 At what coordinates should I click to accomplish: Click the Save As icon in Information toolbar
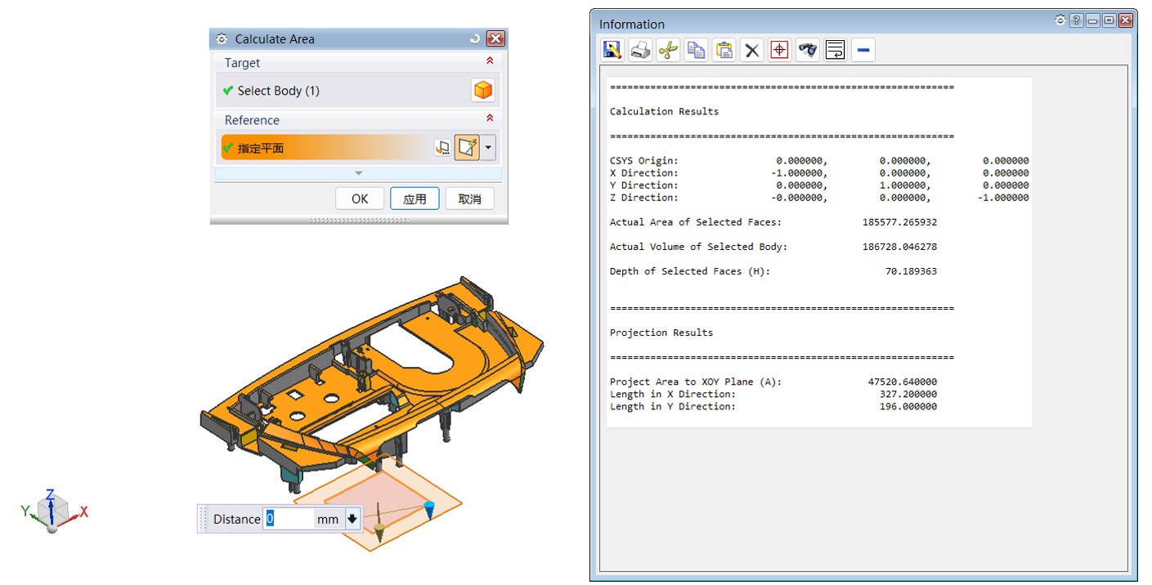tap(612, 51)
